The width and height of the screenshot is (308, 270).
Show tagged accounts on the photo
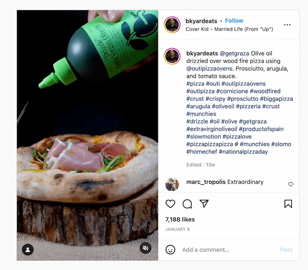pyautogui.click(x=28, y=250)
